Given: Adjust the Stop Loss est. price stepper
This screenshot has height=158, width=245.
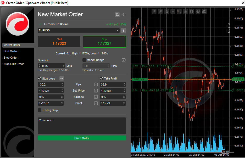Looking at the screenshot, I should tap(62, 91).
